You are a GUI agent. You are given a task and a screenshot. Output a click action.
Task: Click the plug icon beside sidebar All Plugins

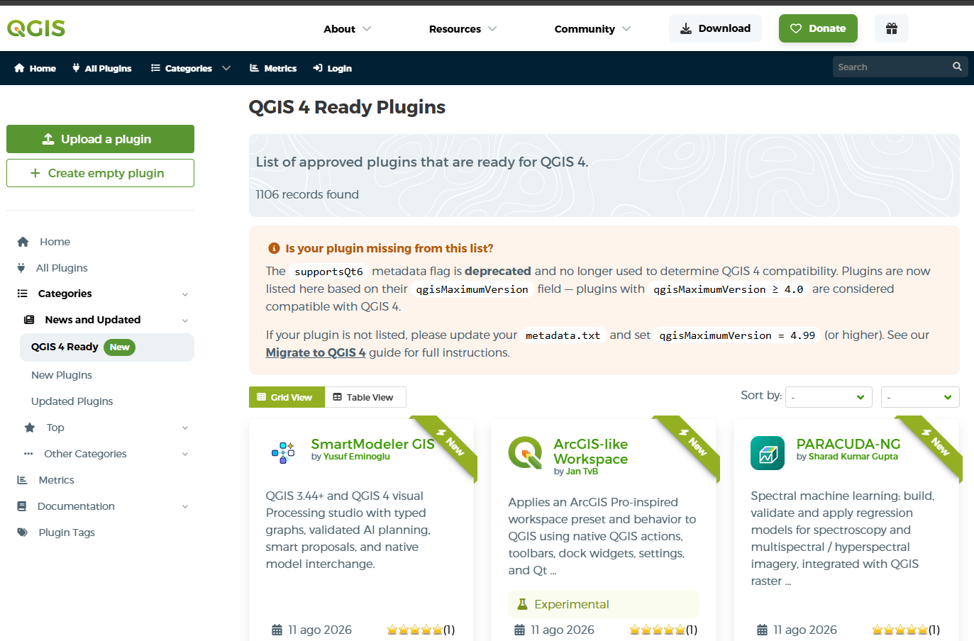point(21,268)
